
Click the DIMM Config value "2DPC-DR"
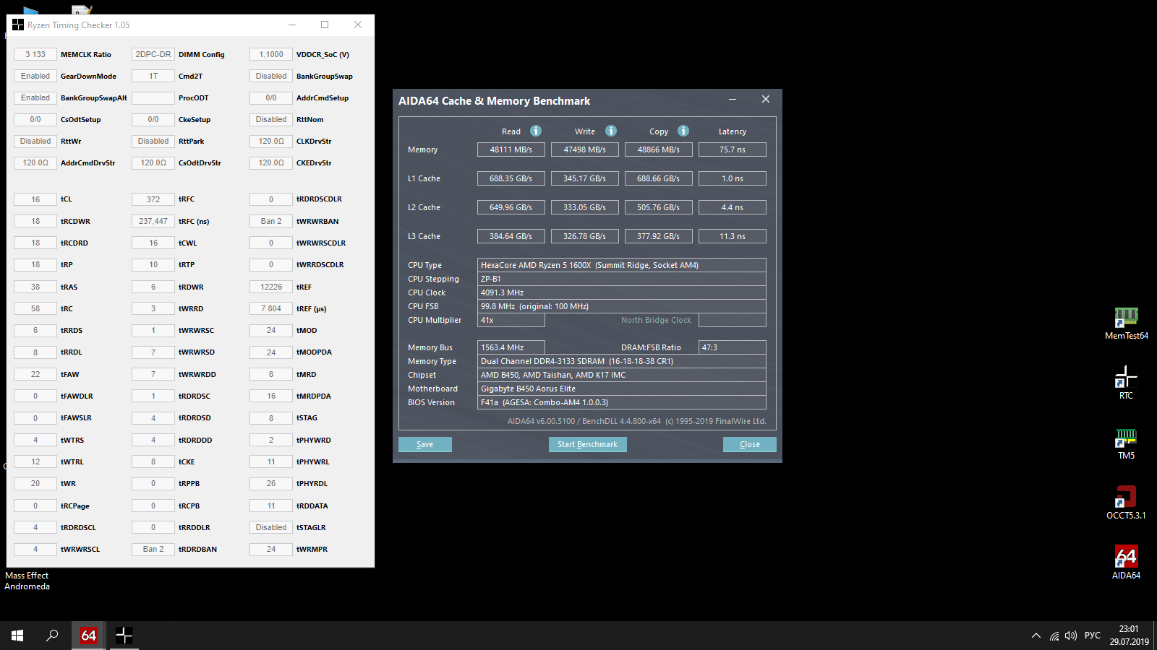[153, 54]
